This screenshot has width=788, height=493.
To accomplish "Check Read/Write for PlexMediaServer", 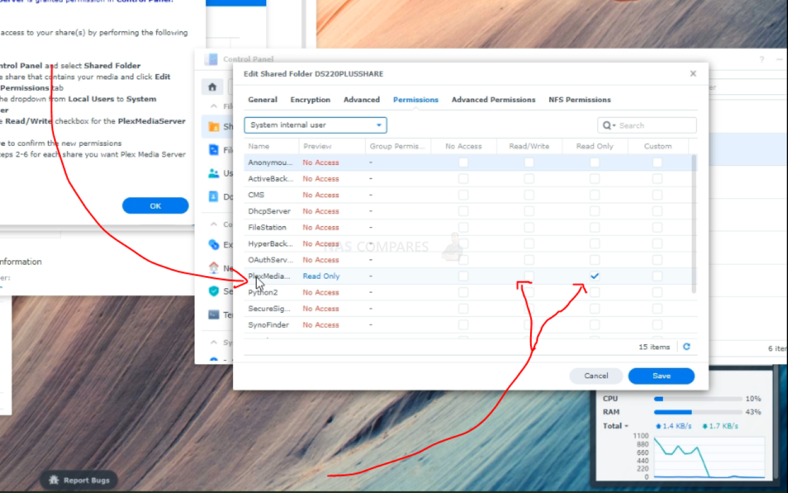I will [x=529, y=276].
